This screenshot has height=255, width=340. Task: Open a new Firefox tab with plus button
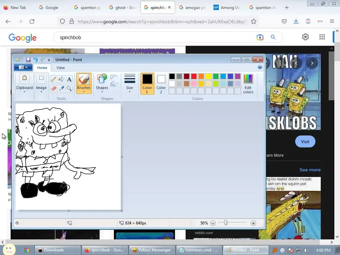point(287,8)
